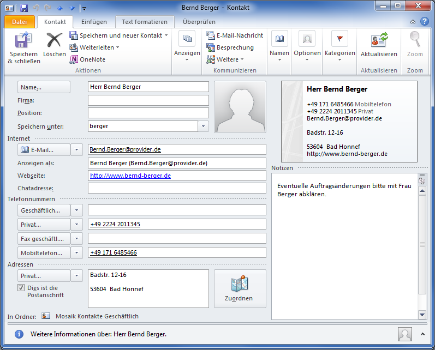Click the Geschäftlich... phone button
Screen dimensions: 435x350
(x=44, y=210)
